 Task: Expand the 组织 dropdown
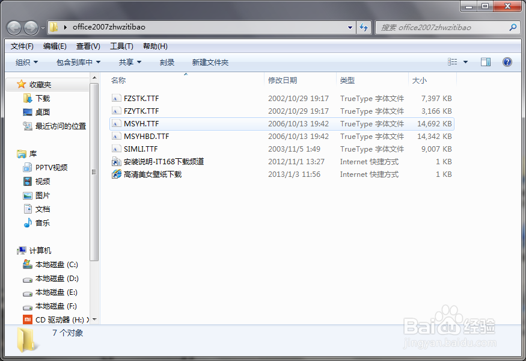(26, 62)
